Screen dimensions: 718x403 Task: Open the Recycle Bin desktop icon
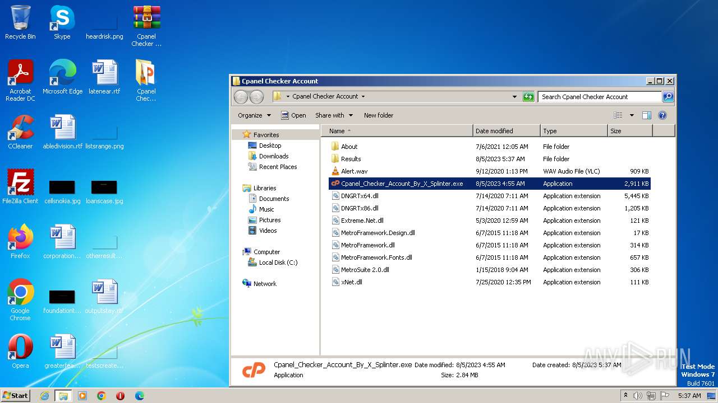(20, 22)
